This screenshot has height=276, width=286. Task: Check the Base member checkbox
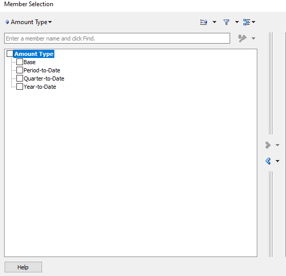click(19, 62)
